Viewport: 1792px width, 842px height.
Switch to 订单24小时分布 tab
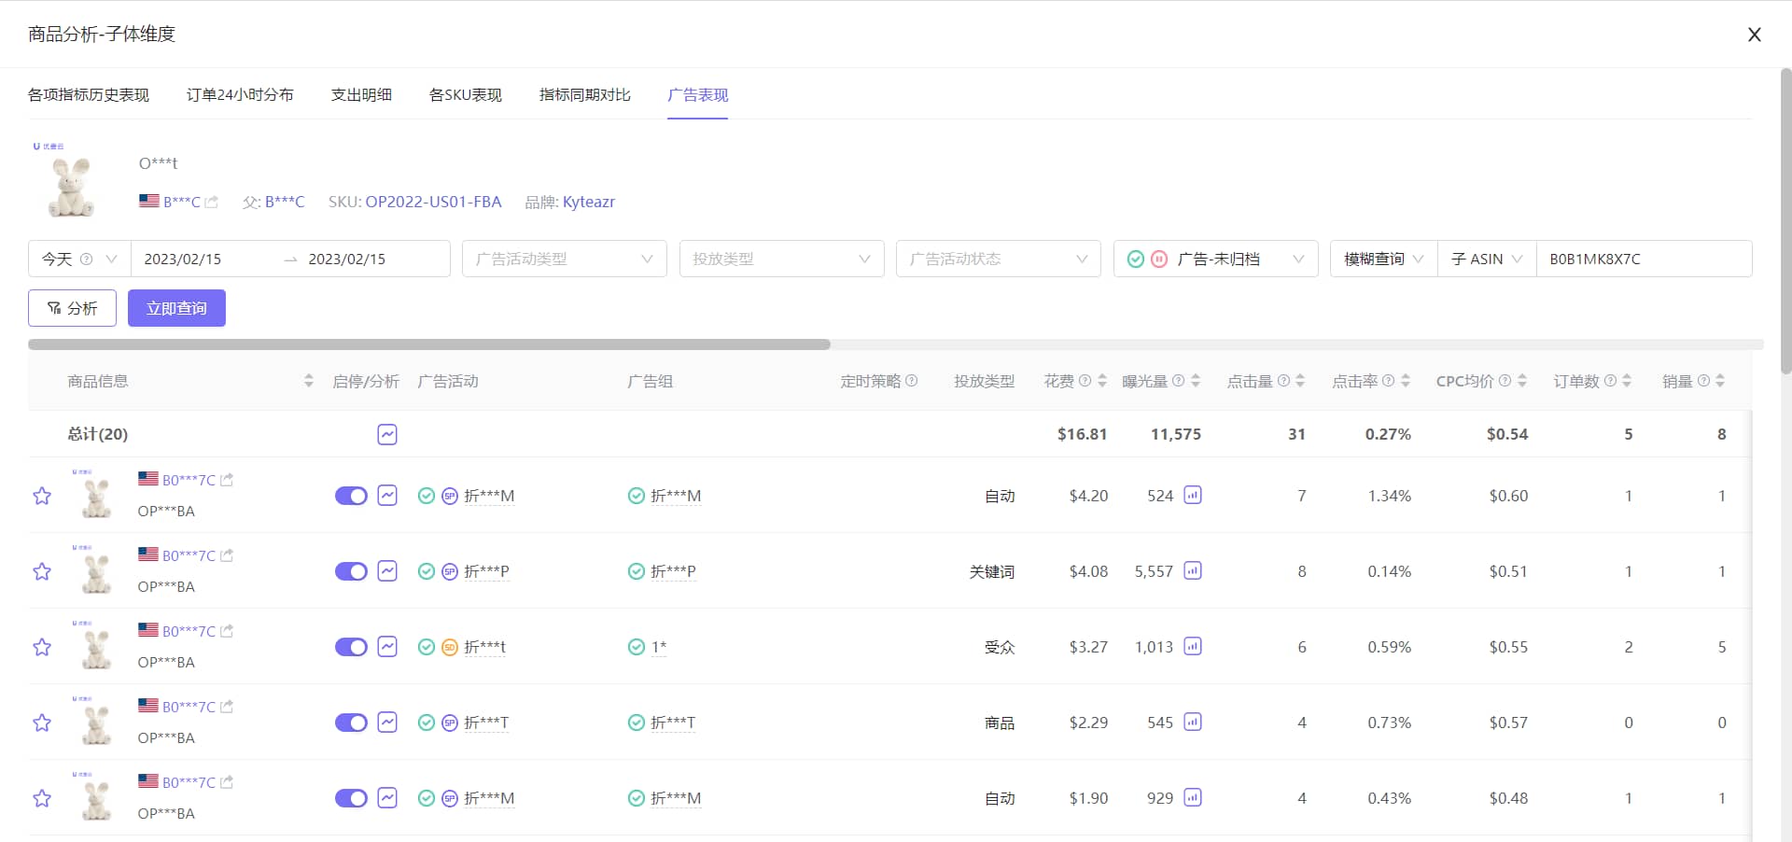pyautogui.click(x=240, y=94)
